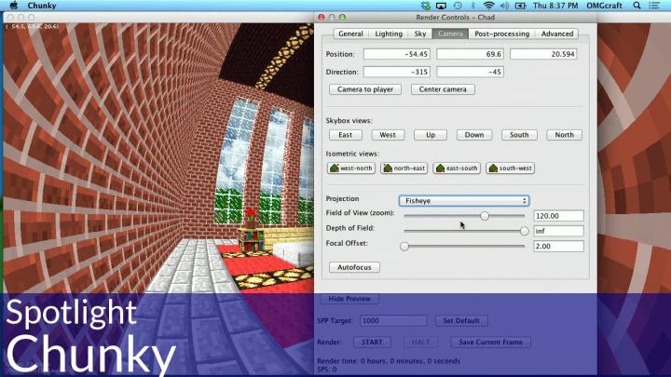Select the Up skybox view
The height and width of the screenshot is (377, 671).
(x=430, y=135)
